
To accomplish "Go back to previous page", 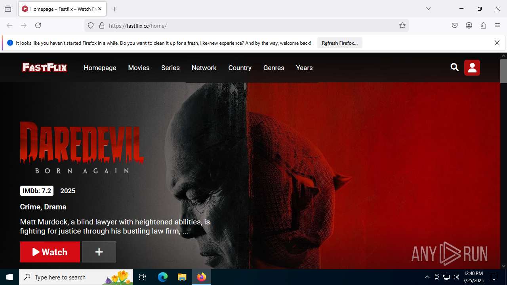I will (10, 25).
